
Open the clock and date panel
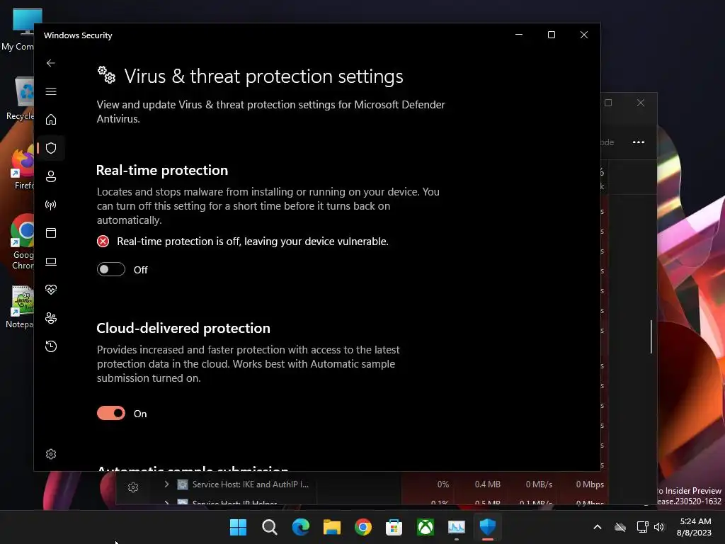coord(695,527)
